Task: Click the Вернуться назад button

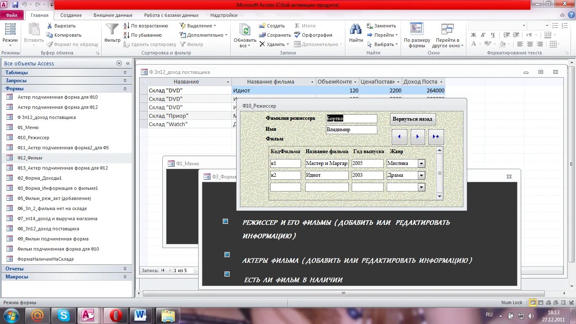Action: (x=412, y=119)
